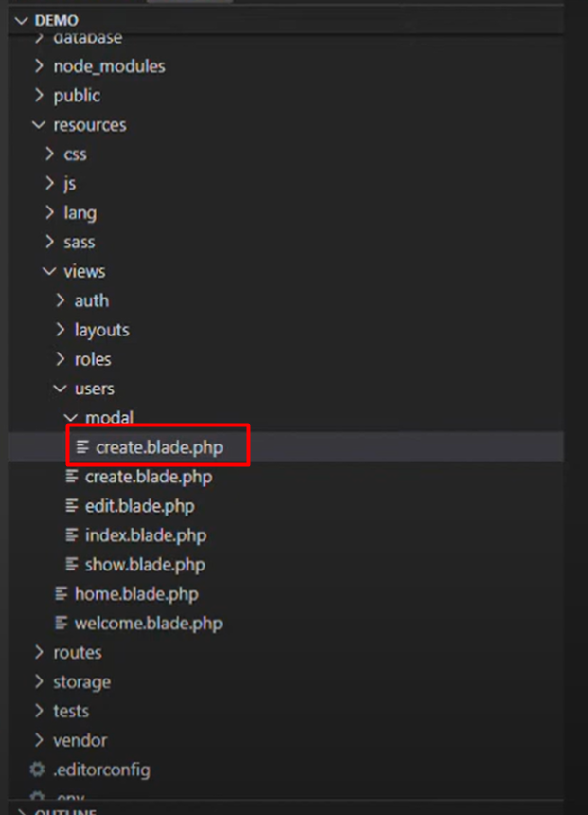The width and height of the screenshot is (588, 815).
Task: Click file icon of users create.blade.php
Action: 72,476
